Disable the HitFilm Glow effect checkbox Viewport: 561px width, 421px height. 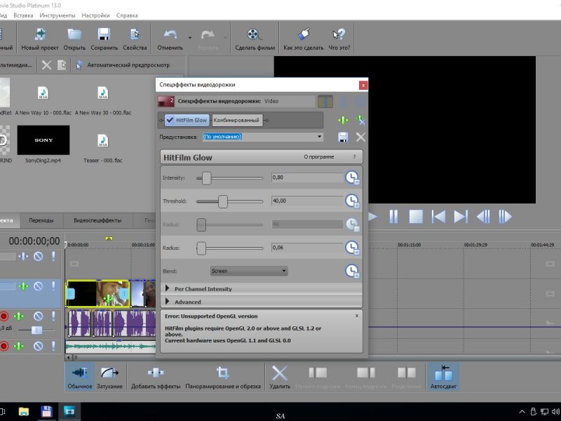click(170, 120)
